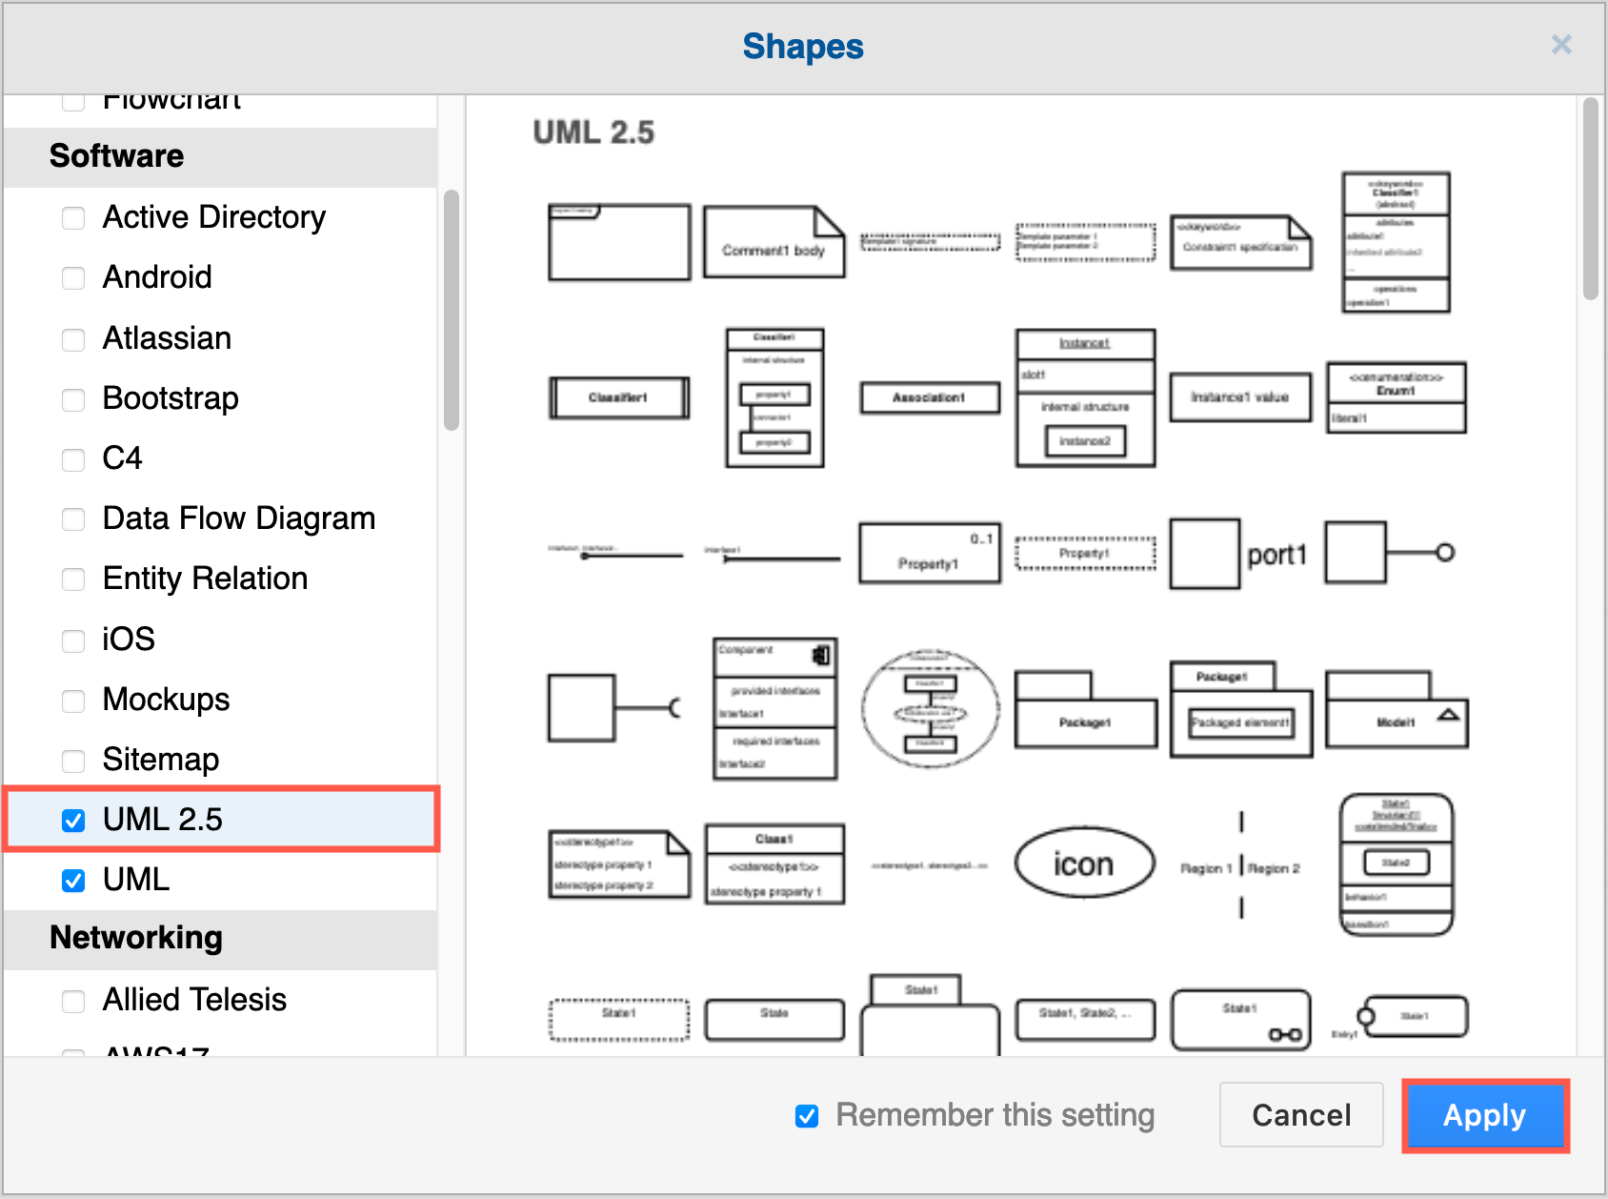Collapse the Networking section header

134,938
